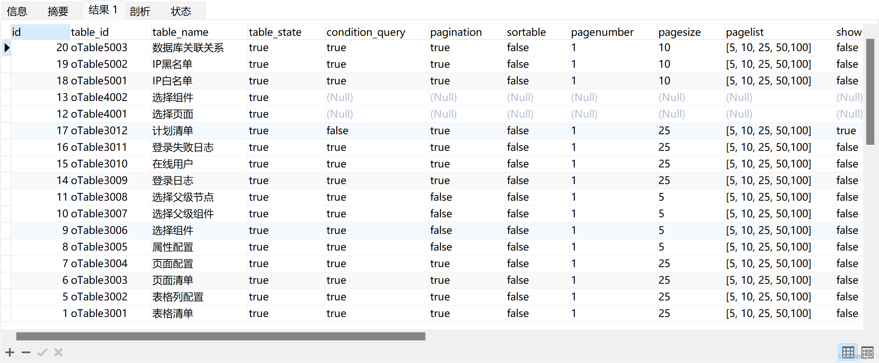Click table_state true in oTable3003 row

(286, 280)
